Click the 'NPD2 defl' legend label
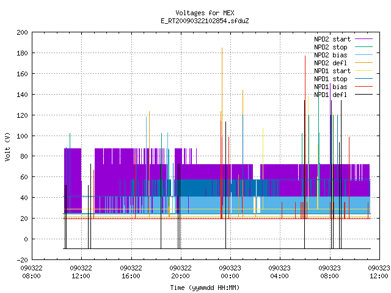391x293 pixels. [331, 63]
